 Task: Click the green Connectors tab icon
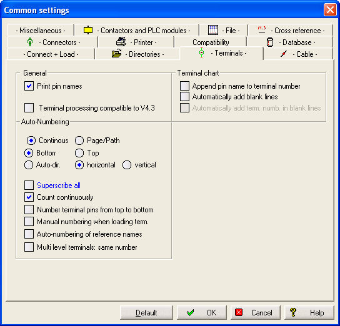pos(30,42)
